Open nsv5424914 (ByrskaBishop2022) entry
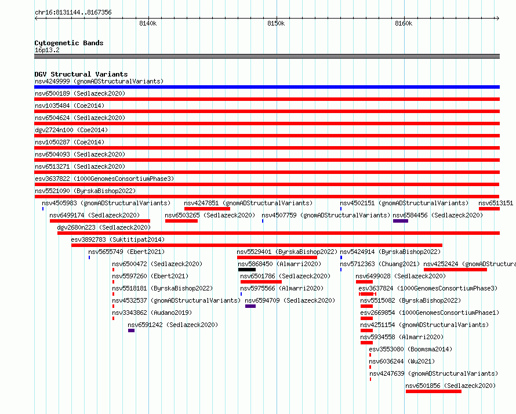This screenshot has height=414, width=516. pyautogui.click(x=390, y=252)
